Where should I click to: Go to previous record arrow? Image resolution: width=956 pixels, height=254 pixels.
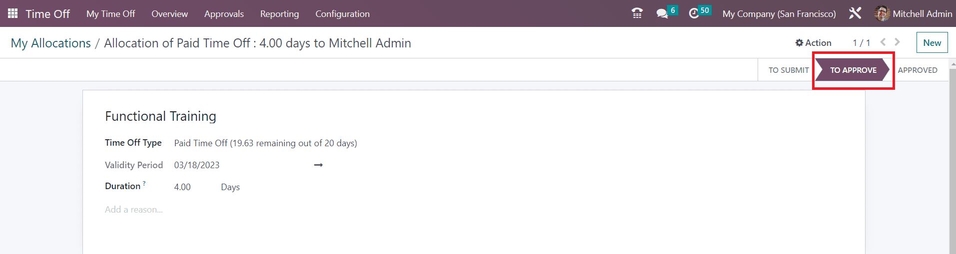coord(883,42)
